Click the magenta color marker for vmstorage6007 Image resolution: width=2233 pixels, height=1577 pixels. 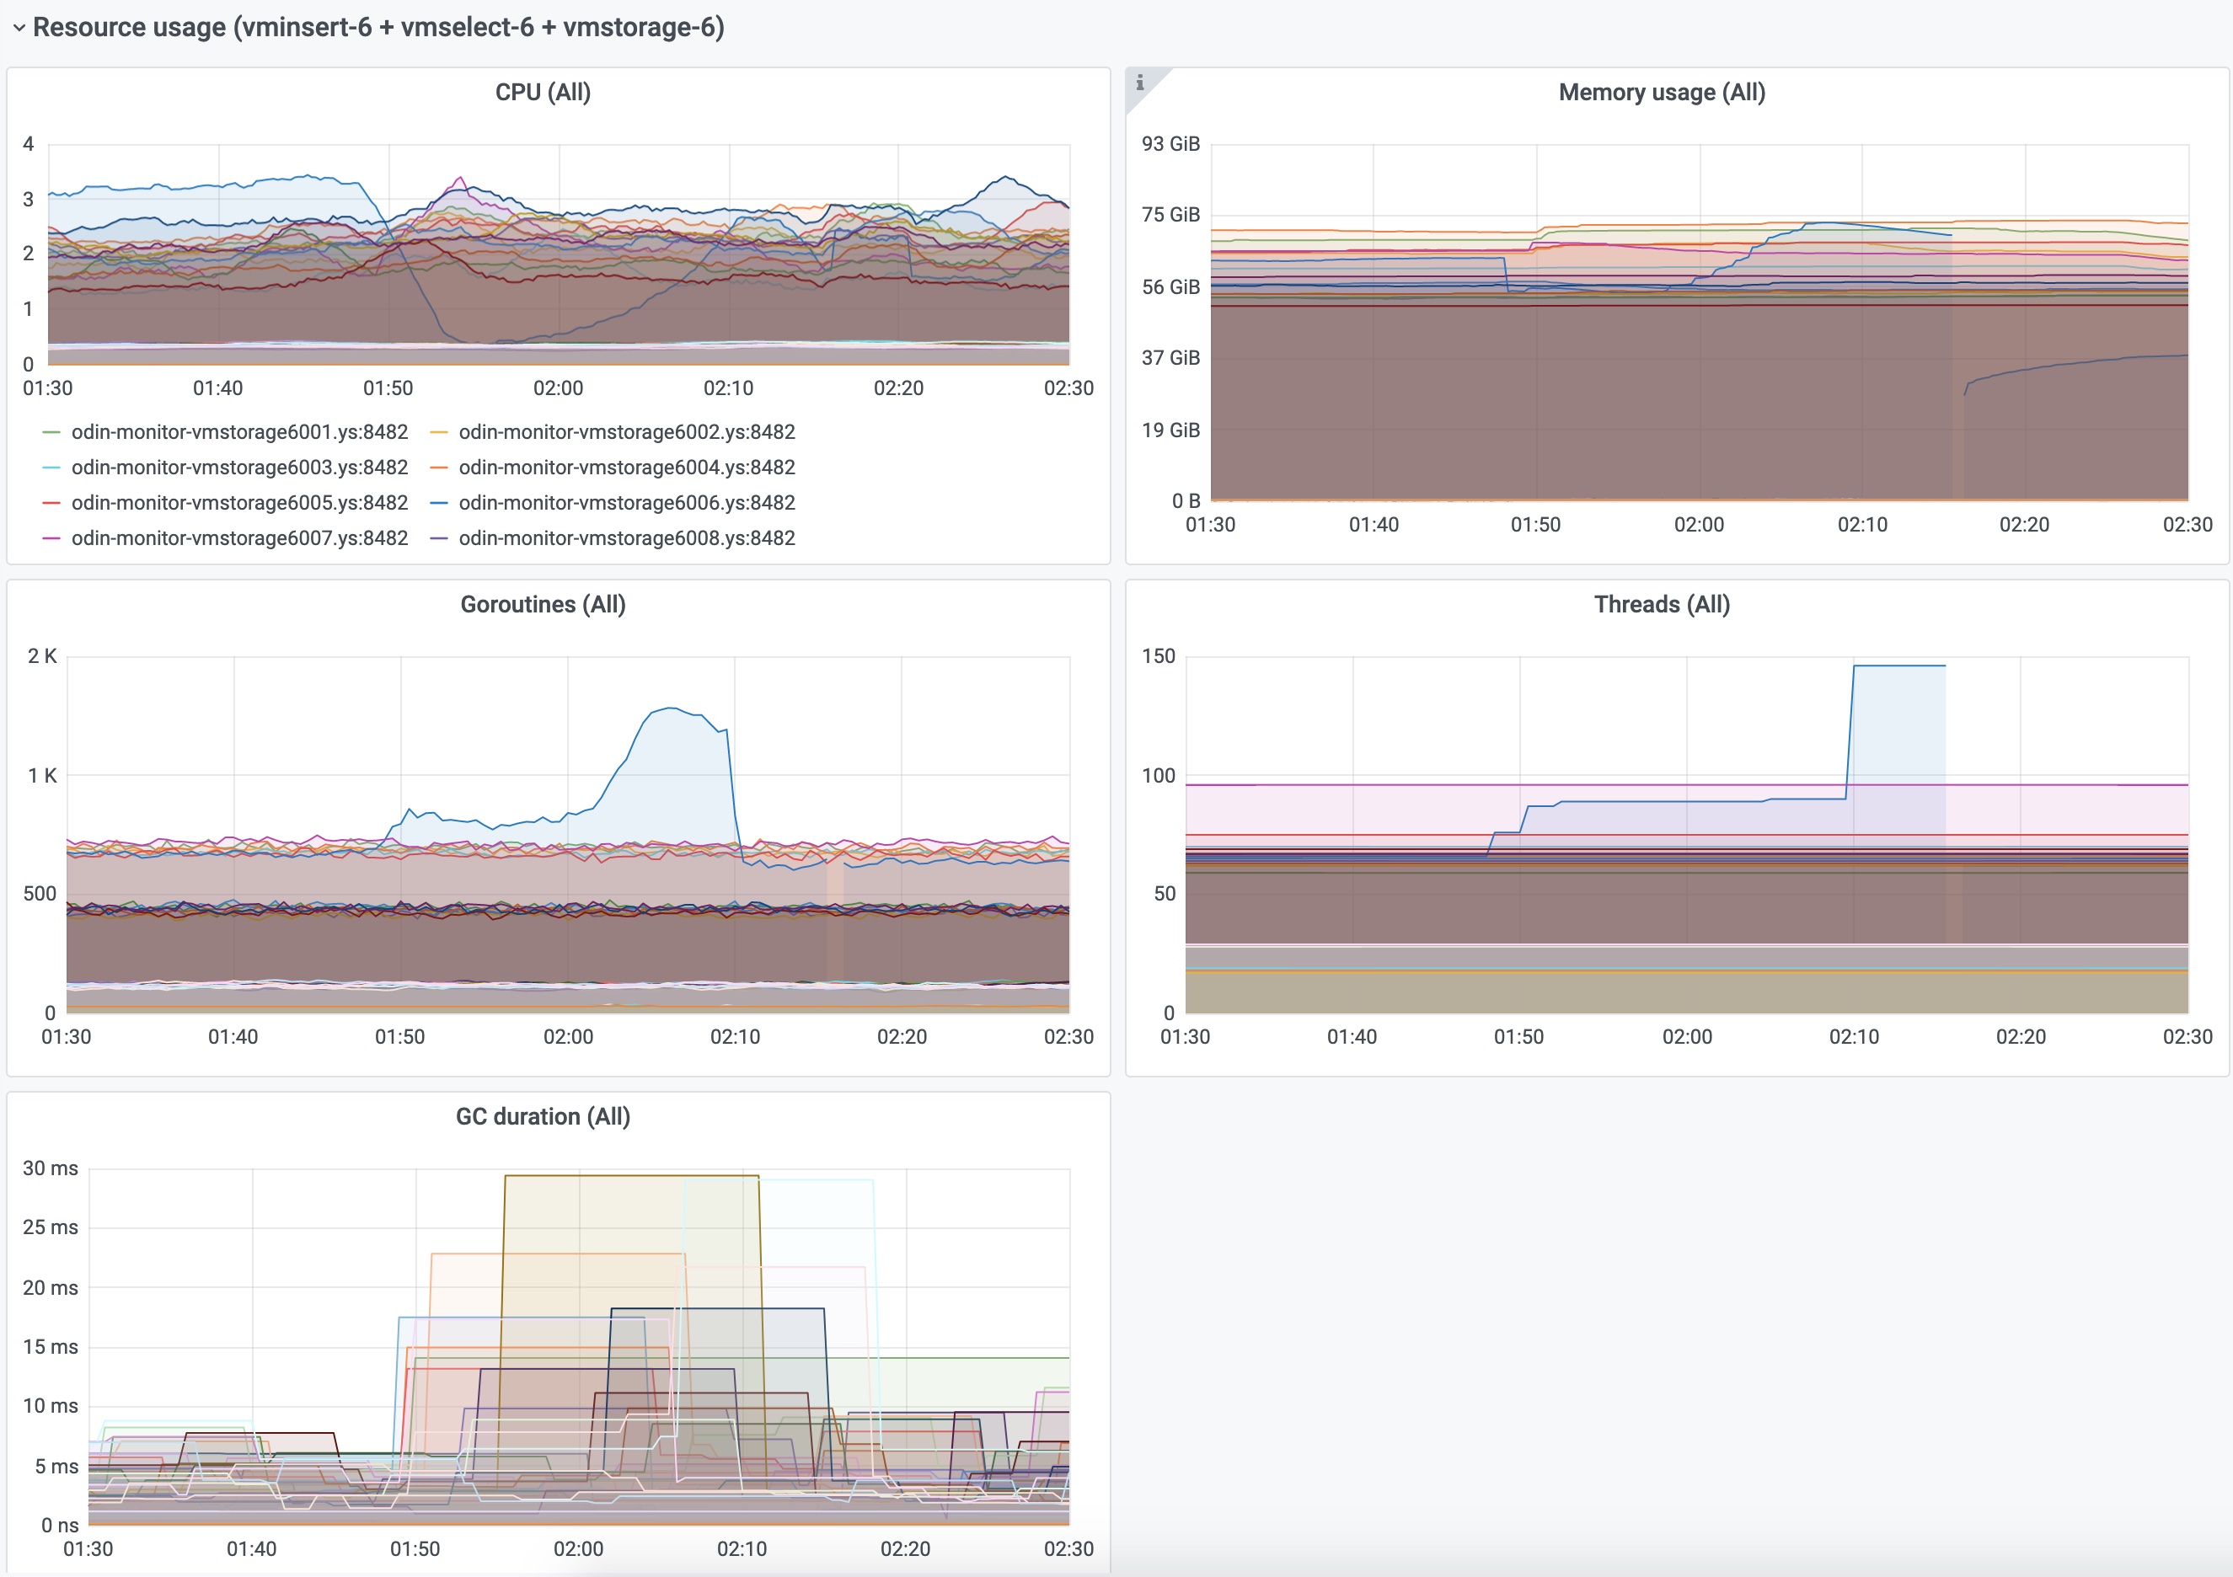pyautogui.click(x=51, y=537)
